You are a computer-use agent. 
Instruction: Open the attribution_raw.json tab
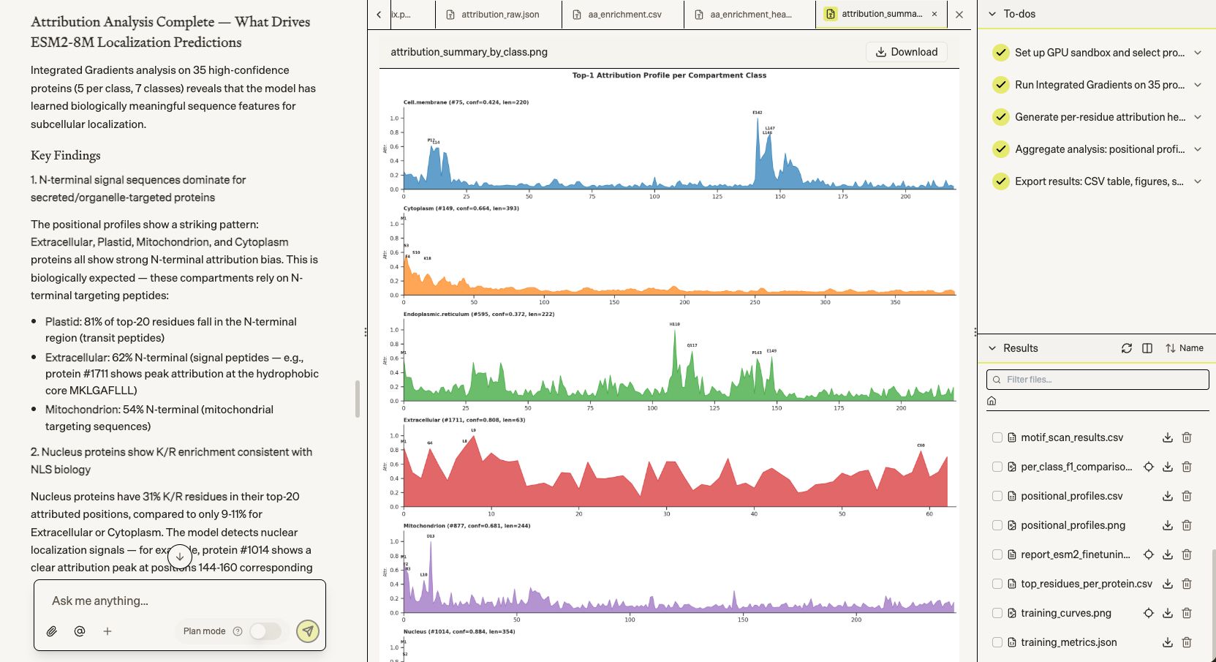[x=499, y=14]
